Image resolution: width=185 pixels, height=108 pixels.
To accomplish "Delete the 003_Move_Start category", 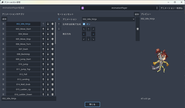I will (53, 29).
